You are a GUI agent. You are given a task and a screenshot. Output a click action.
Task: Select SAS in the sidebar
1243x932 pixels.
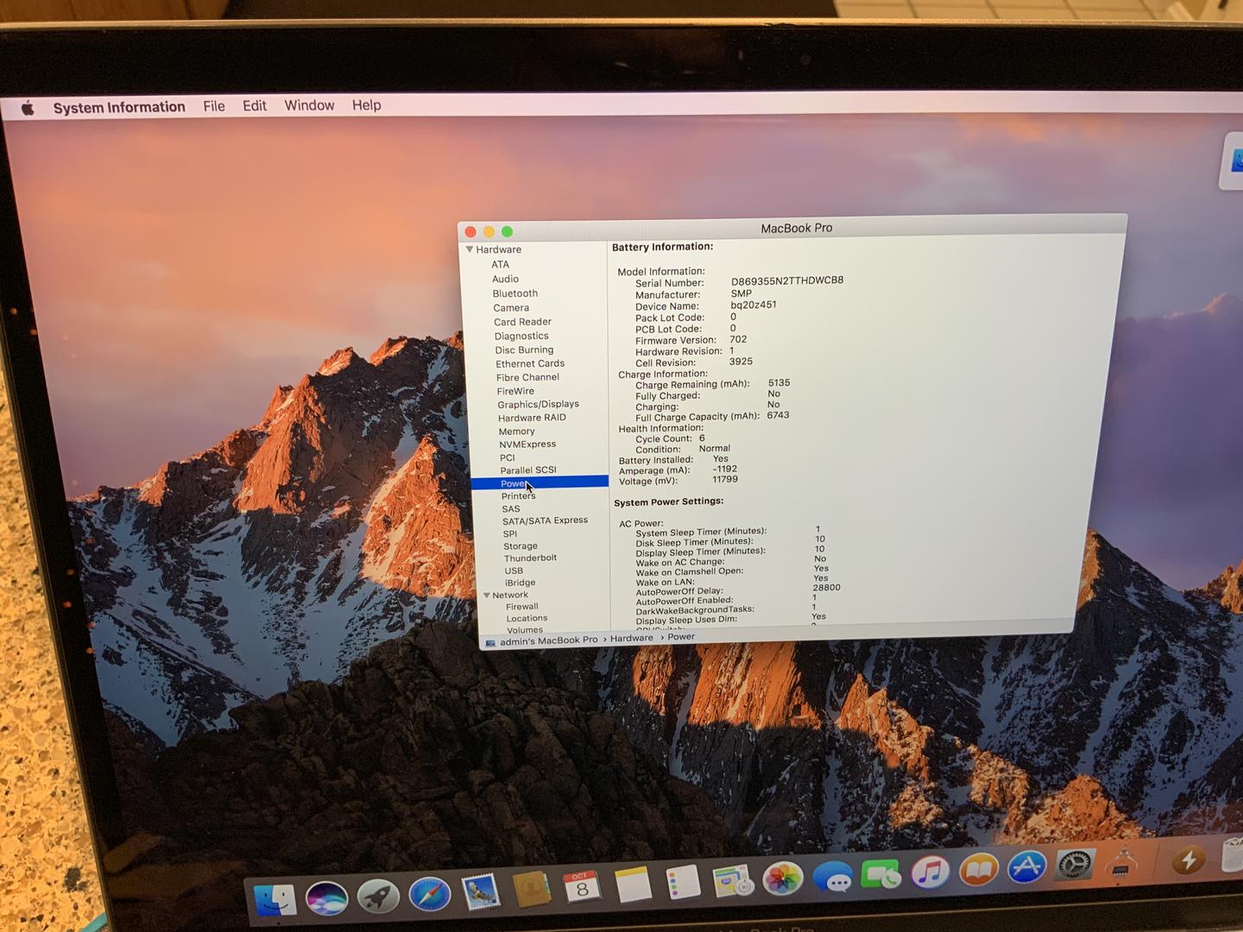(511, 509)
